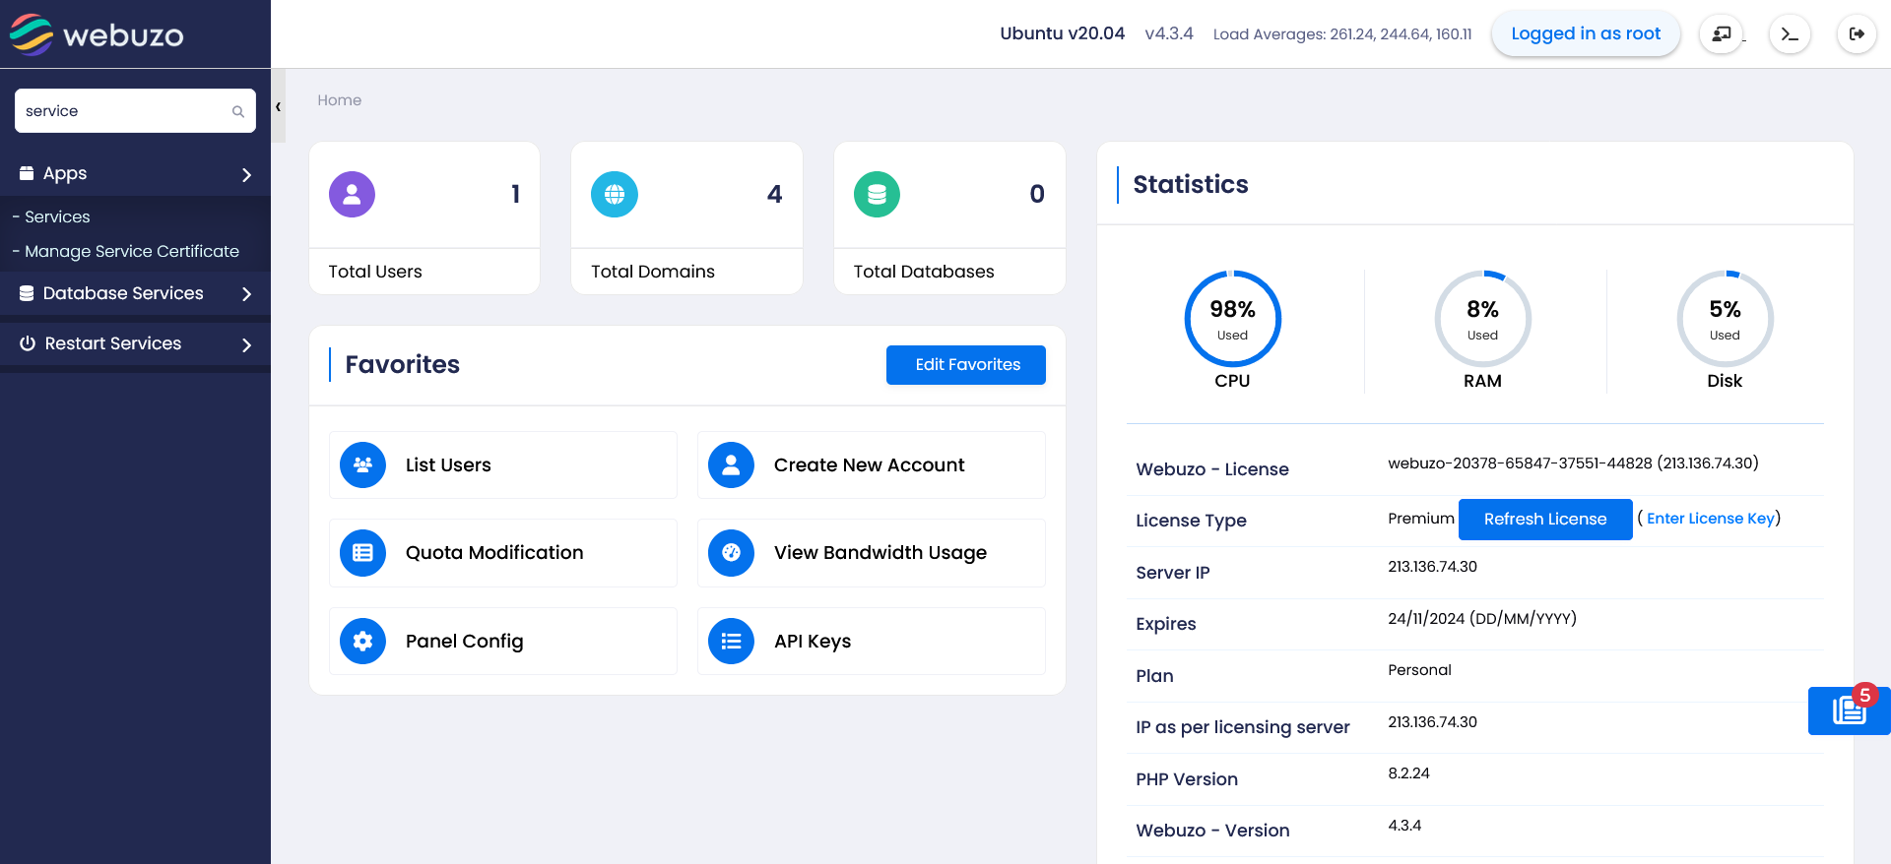Click the Total Domains globe icon

pyautogui.click(x=615, y=195)
